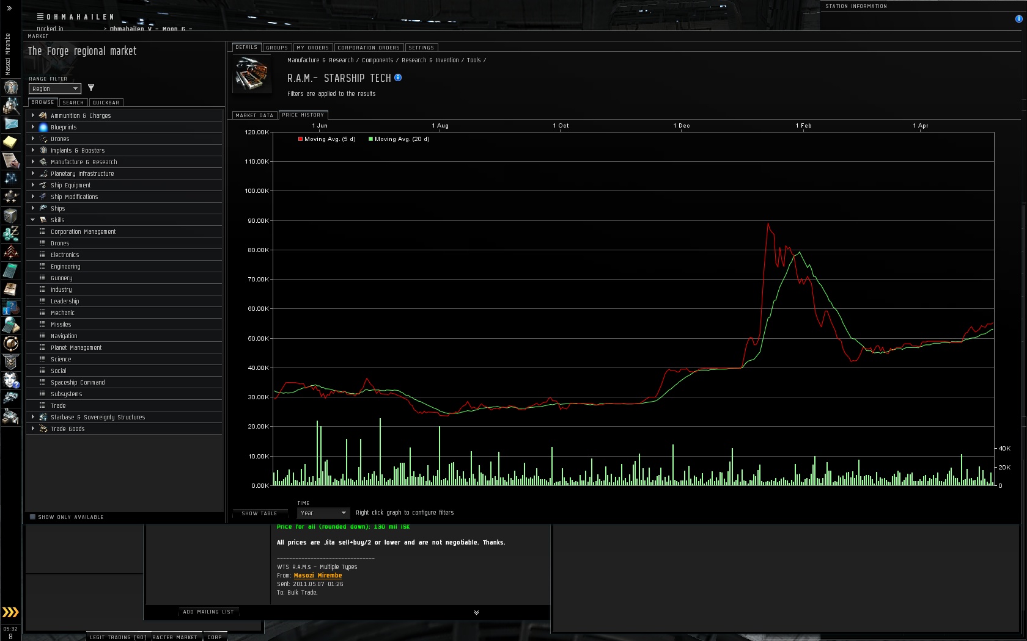The height and width of the screenshot is (641, 1027).
Task: Switch to the My Orders tab
Action: pos(313,48)
